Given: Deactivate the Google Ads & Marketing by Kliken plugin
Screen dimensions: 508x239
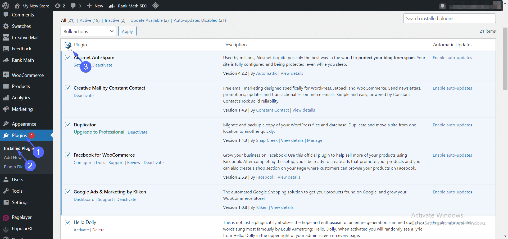Looking at the screenshot, I should coord(126,200).
